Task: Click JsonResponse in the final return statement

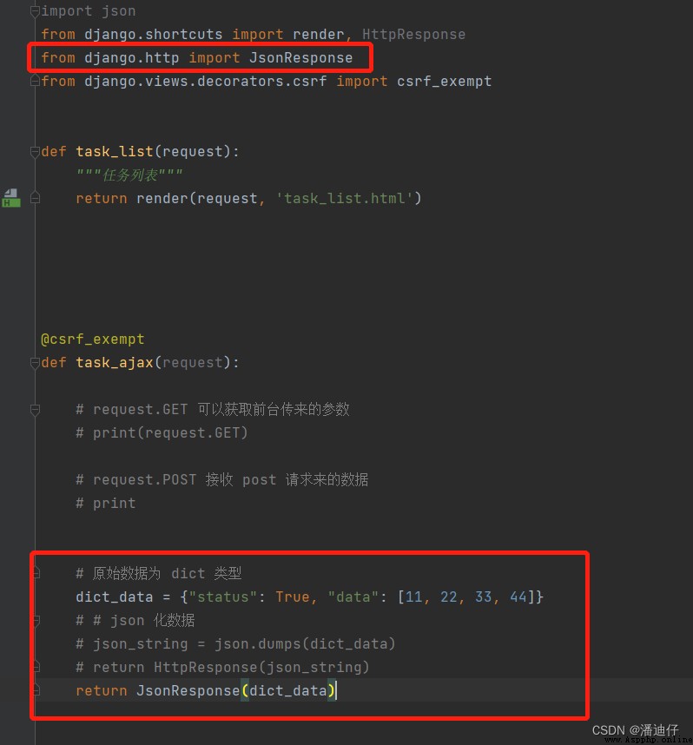Action: point(188,690)
